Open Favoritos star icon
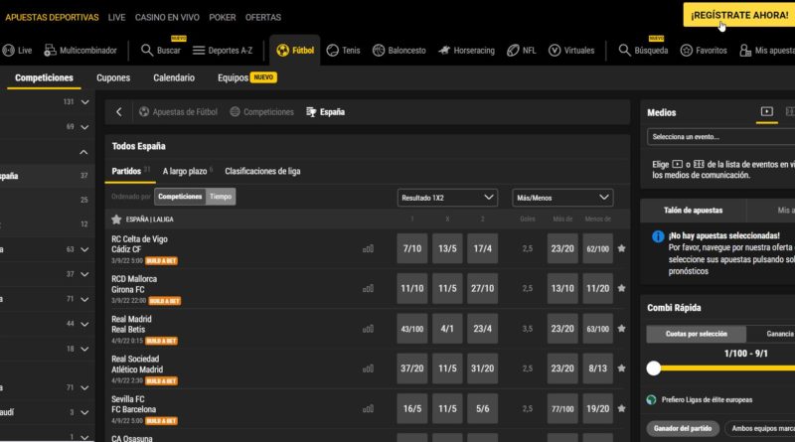The width and height of the screenshot is (795, 442). [686, 51]
